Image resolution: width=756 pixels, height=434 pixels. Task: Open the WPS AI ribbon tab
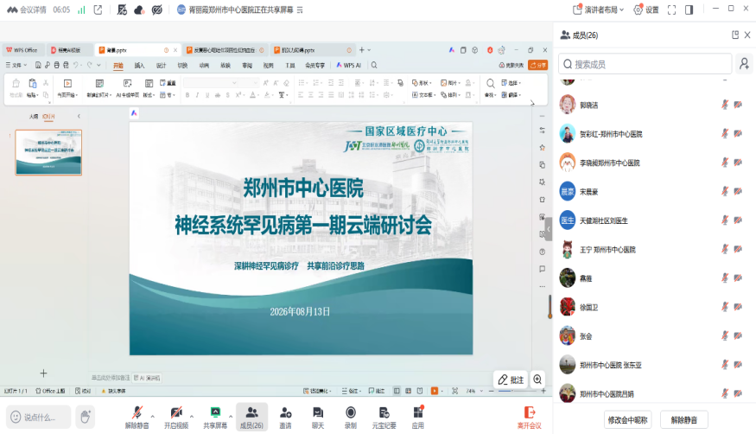(x=348, y=65)
